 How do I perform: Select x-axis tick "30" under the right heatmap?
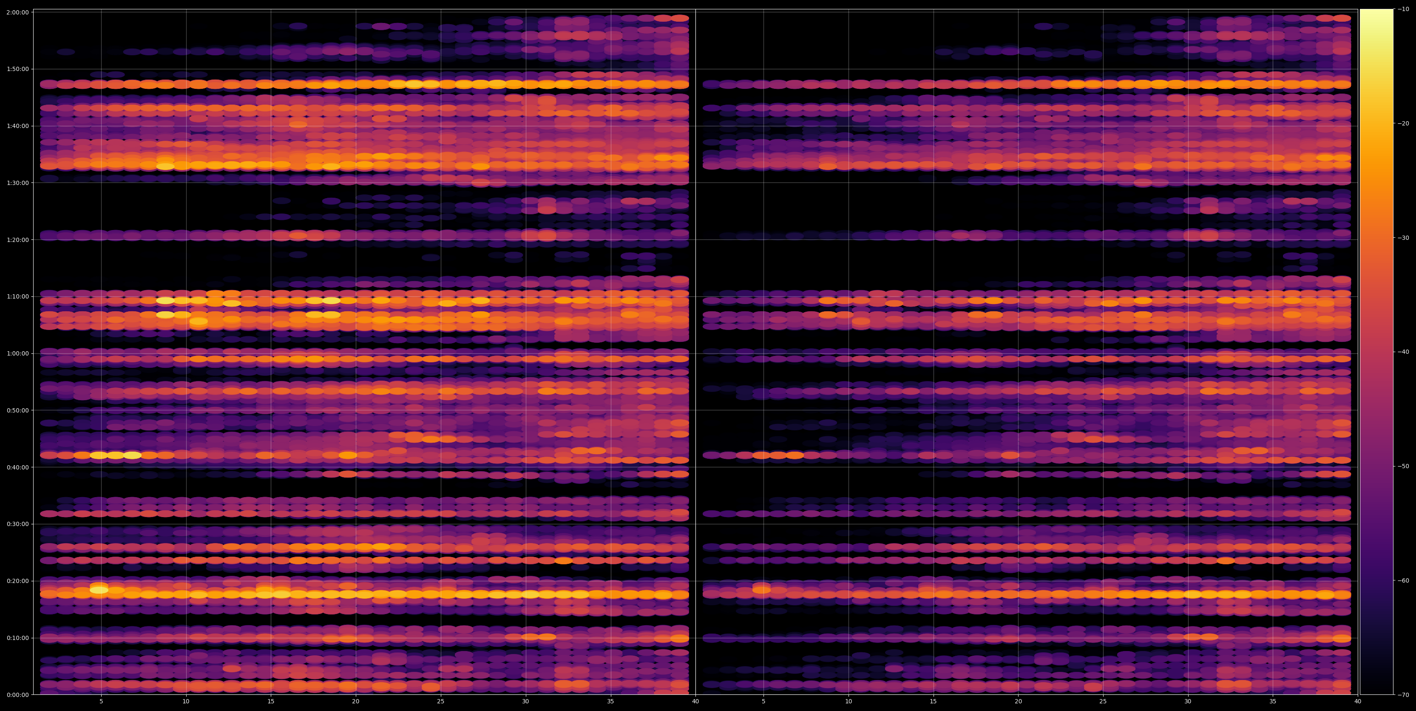1188,702
